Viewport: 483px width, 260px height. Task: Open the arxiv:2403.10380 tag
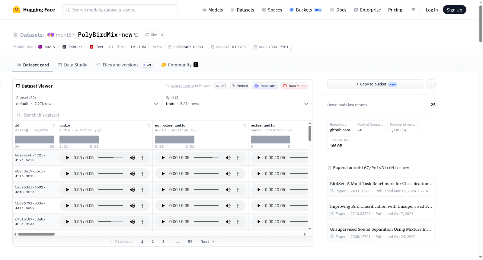[x=185, y=47]
